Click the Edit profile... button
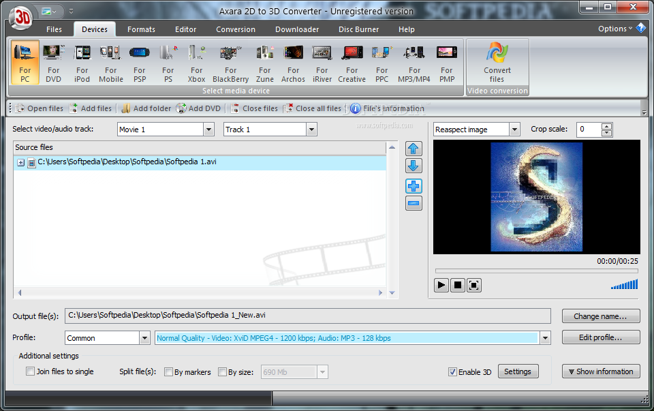The image size is (654, 411). point(601,337)
